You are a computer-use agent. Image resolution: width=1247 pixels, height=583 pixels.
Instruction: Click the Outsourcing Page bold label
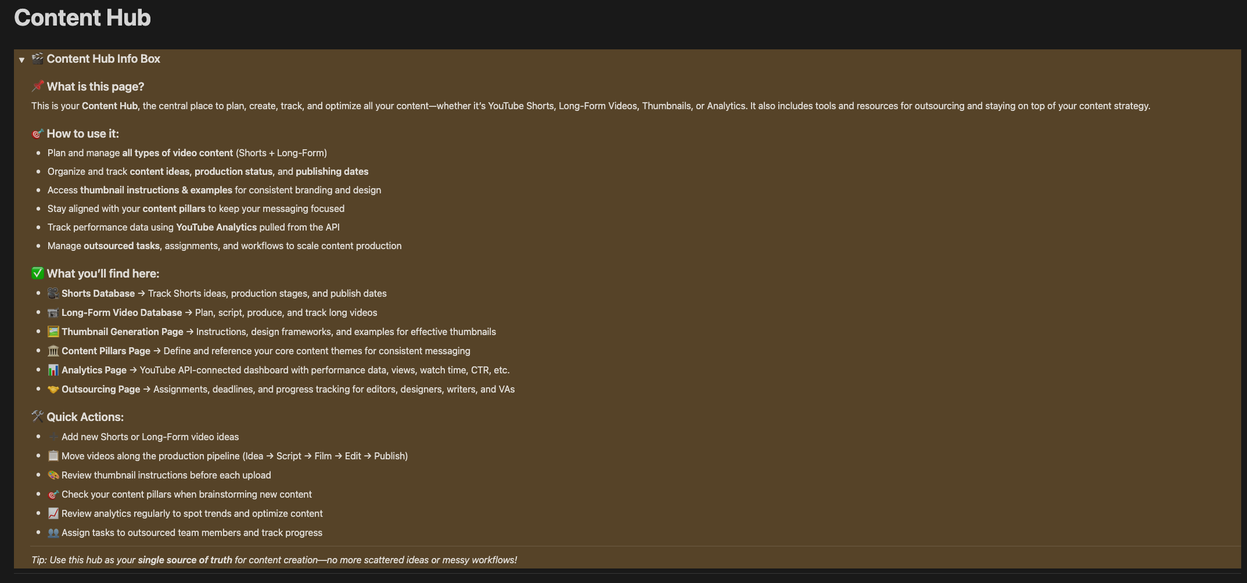[x=101, y=390]
